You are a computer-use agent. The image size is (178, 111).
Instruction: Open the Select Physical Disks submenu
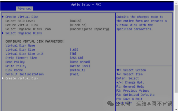point(24,33)
